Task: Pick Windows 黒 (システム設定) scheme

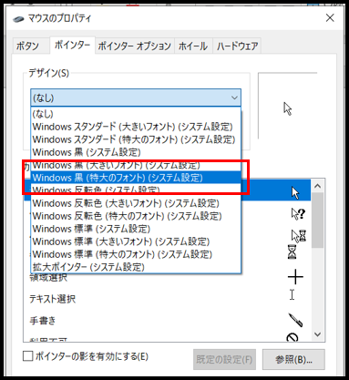Action: [136, 152]
